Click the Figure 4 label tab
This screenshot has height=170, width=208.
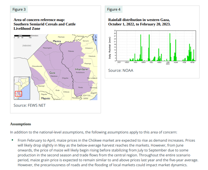coord(114,10)
